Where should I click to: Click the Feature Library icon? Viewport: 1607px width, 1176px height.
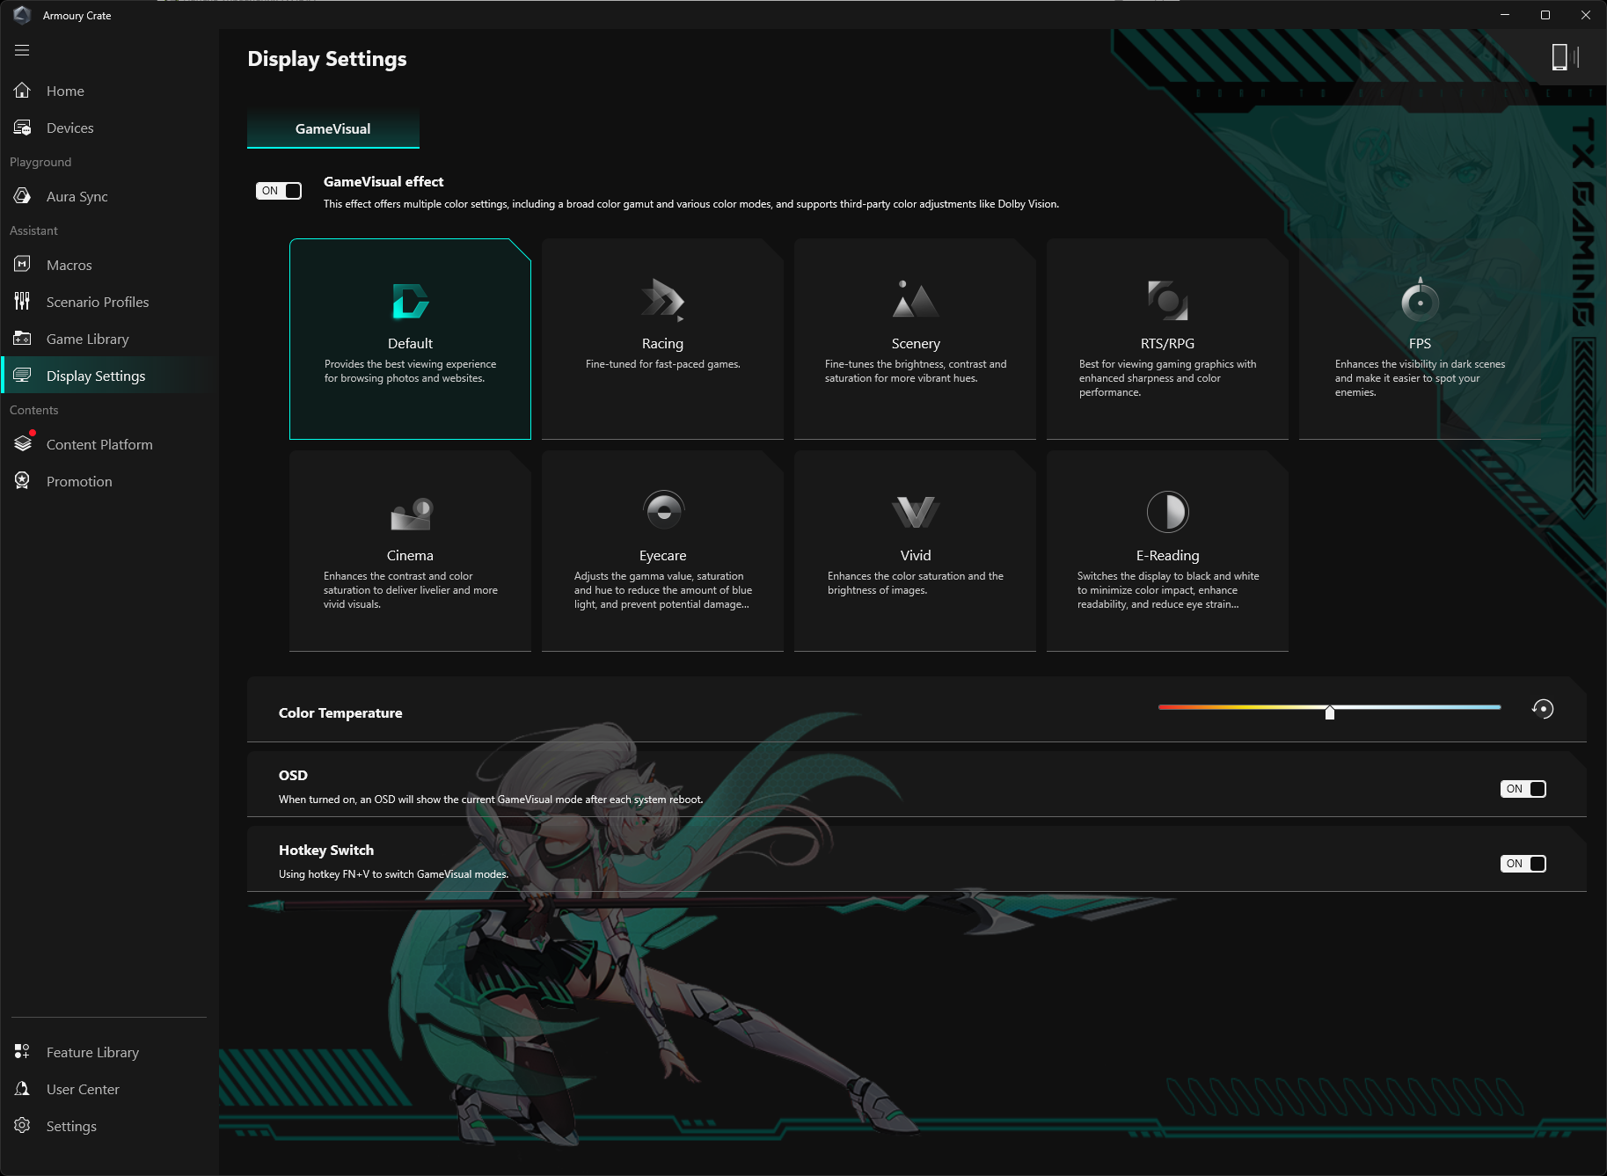pyautogui.click(x=22, y=1052)
